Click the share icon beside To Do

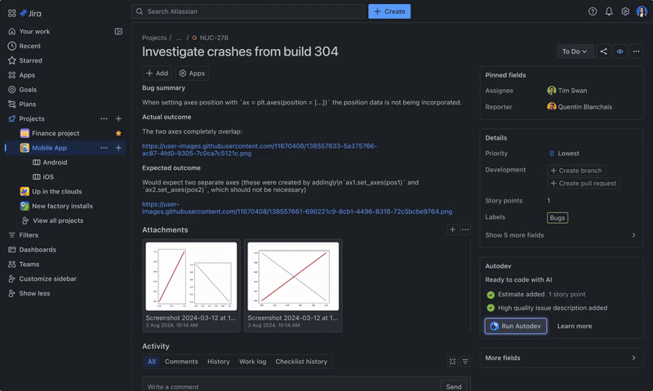(x=604, y=51)
